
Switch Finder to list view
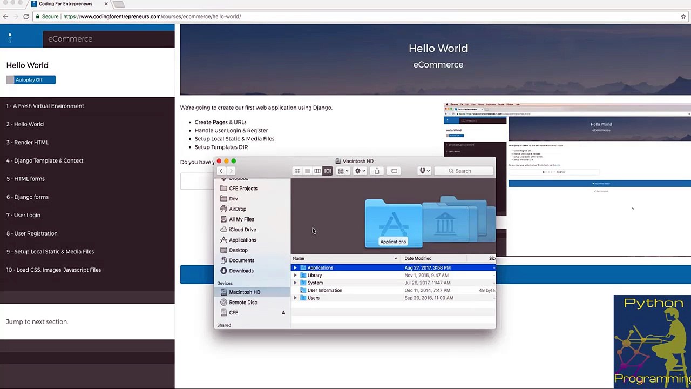tap(307, 171)
